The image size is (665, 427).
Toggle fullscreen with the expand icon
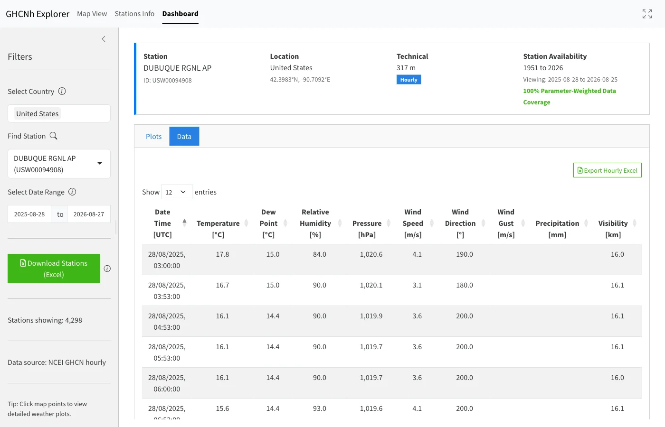pos(647,14)
